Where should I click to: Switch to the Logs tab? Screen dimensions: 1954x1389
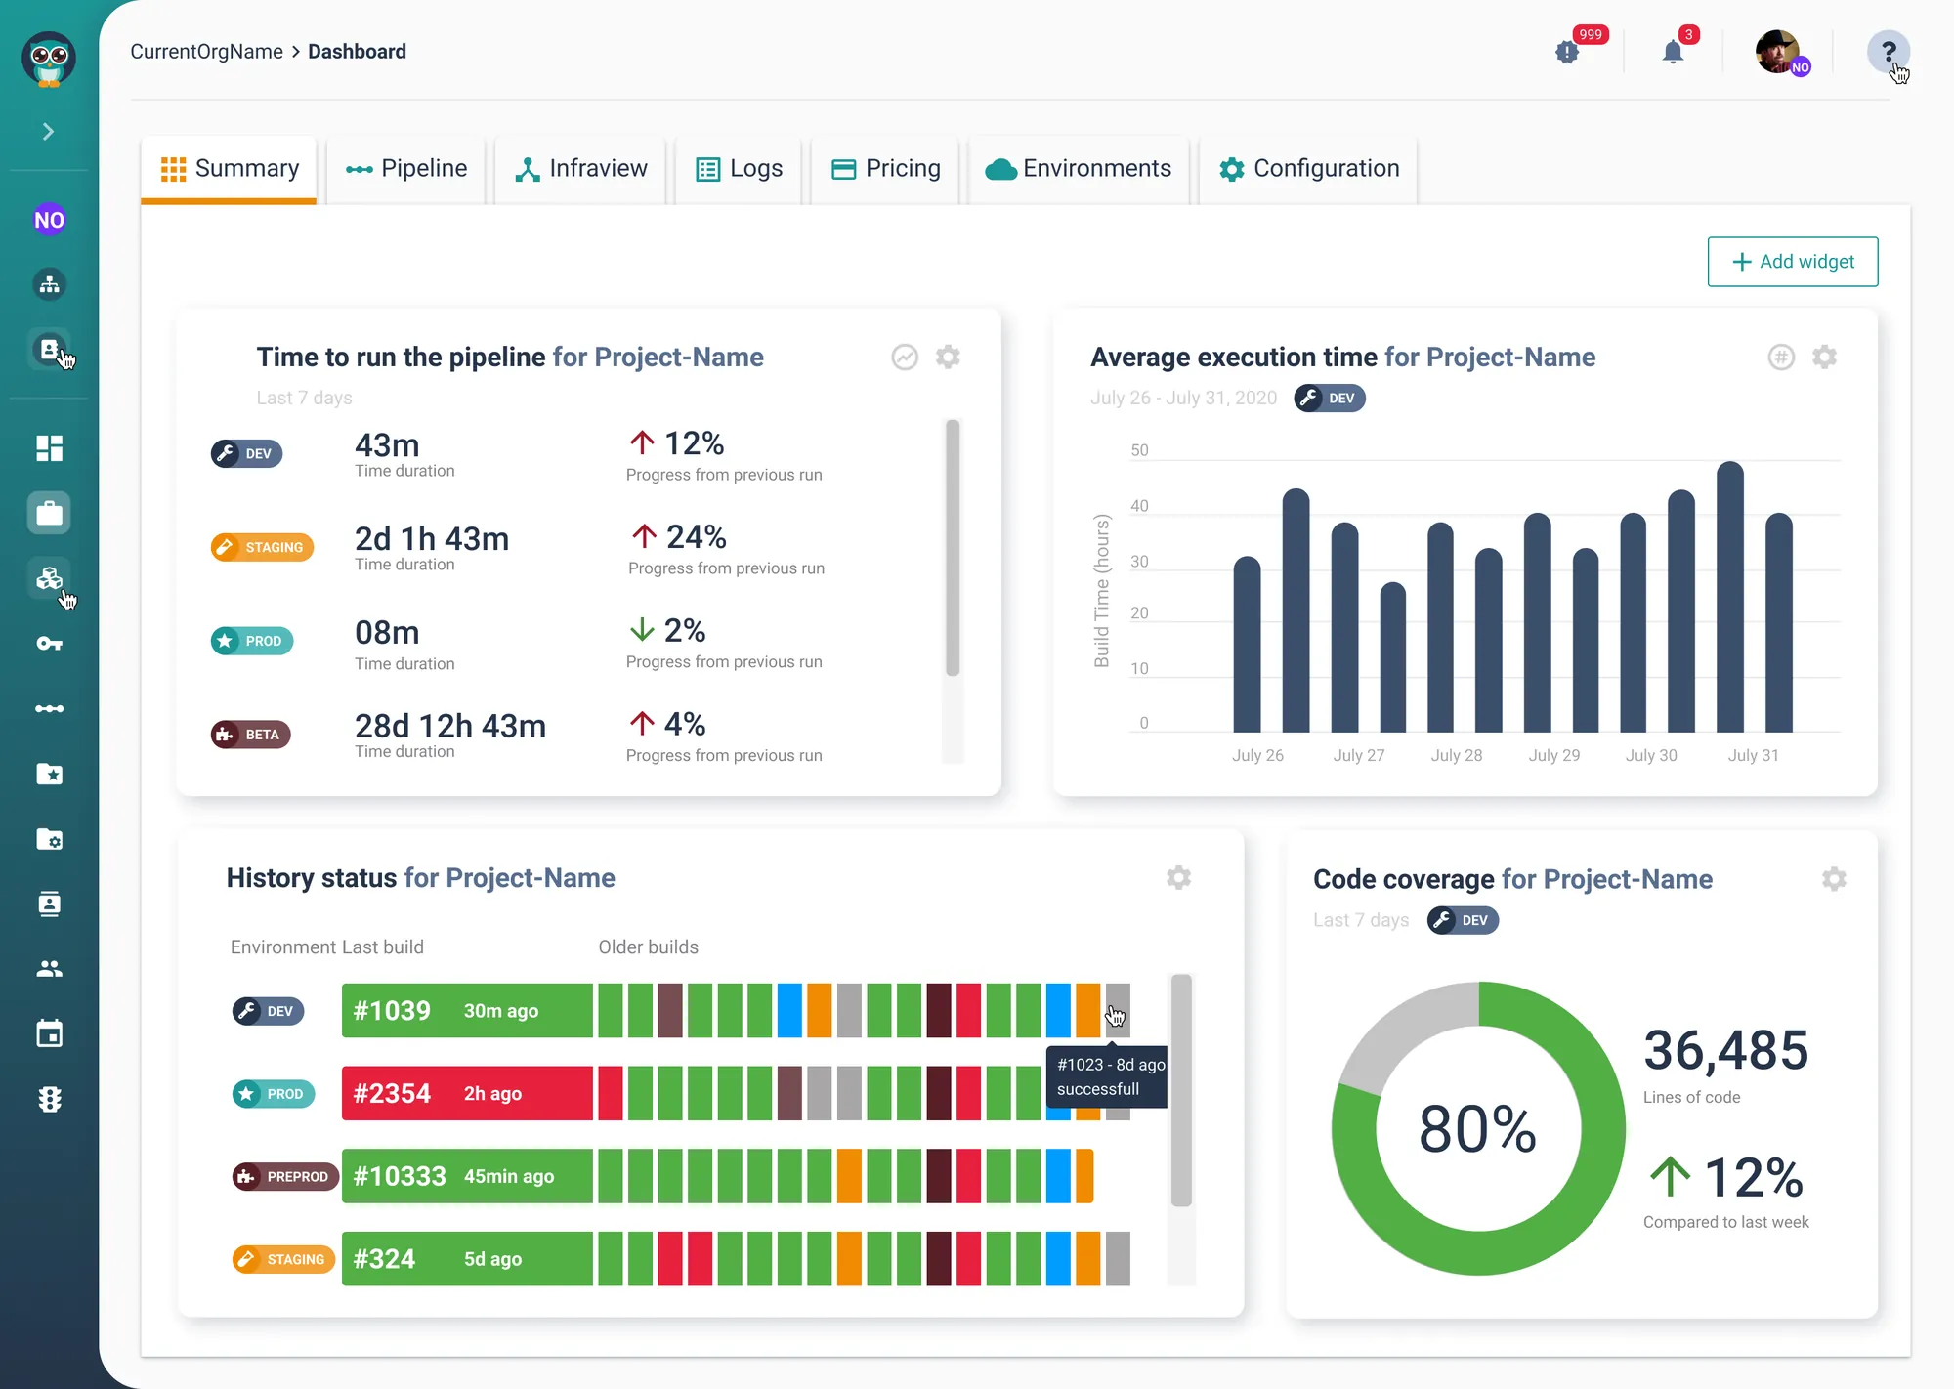739,169
